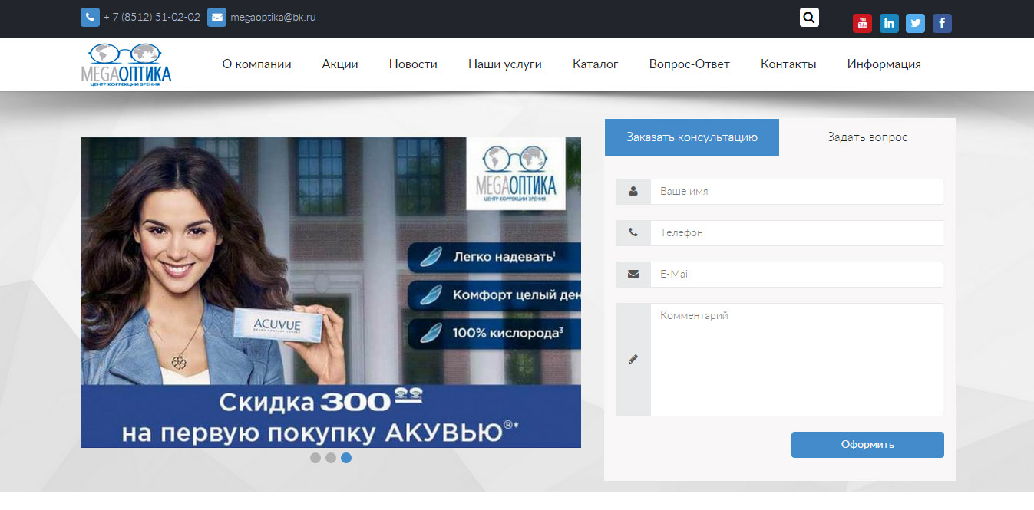
Task: Click the phone icon in top bar
Action: [90, 17]
